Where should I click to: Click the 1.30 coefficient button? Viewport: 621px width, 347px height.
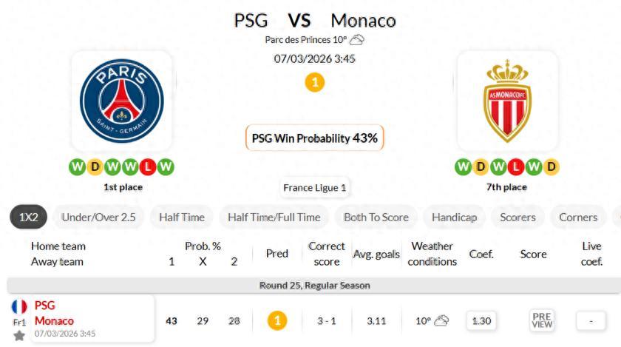[x=481, y=320]
